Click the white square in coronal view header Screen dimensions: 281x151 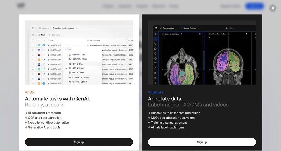(x=246, y=34)
